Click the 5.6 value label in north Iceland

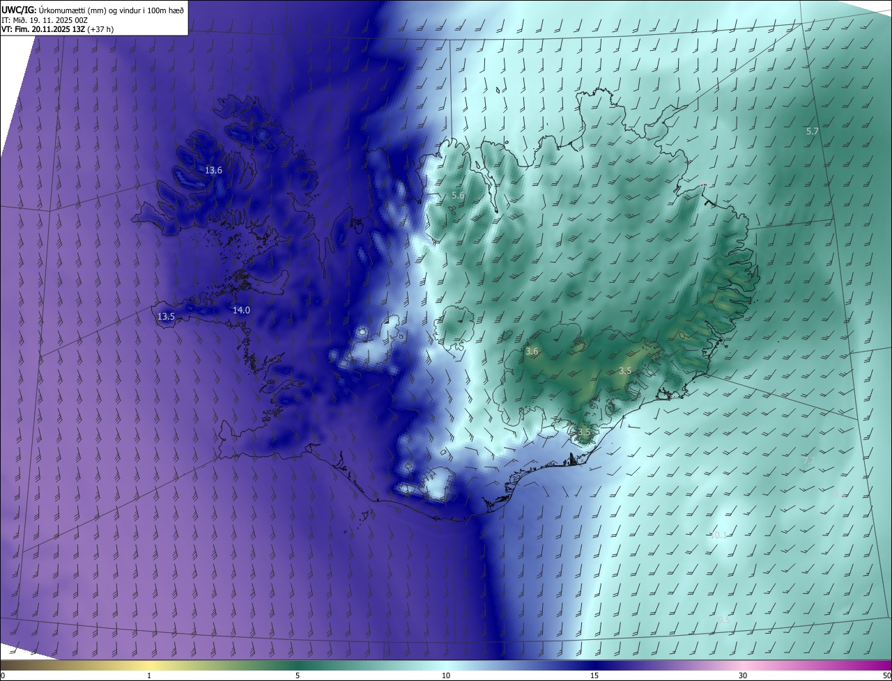click(x=458, y=196)
